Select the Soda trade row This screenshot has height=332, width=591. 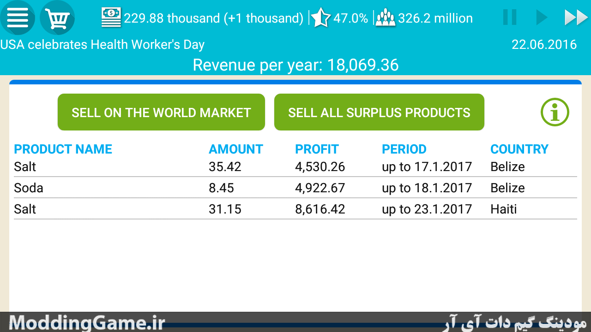(295, 188)
